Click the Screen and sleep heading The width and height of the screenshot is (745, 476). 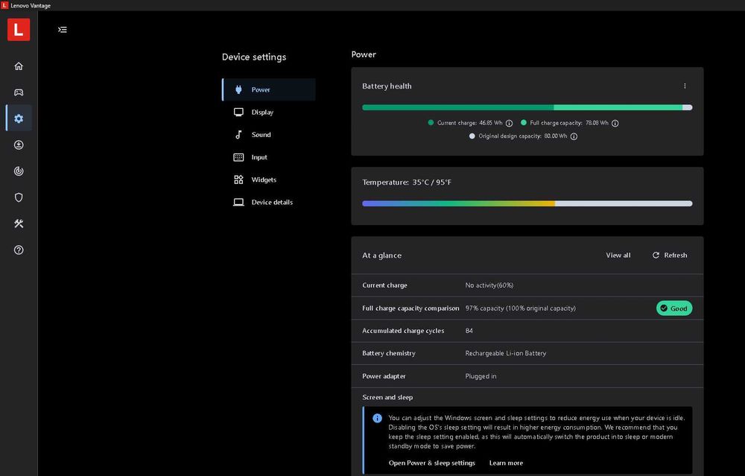coord(387,397)
